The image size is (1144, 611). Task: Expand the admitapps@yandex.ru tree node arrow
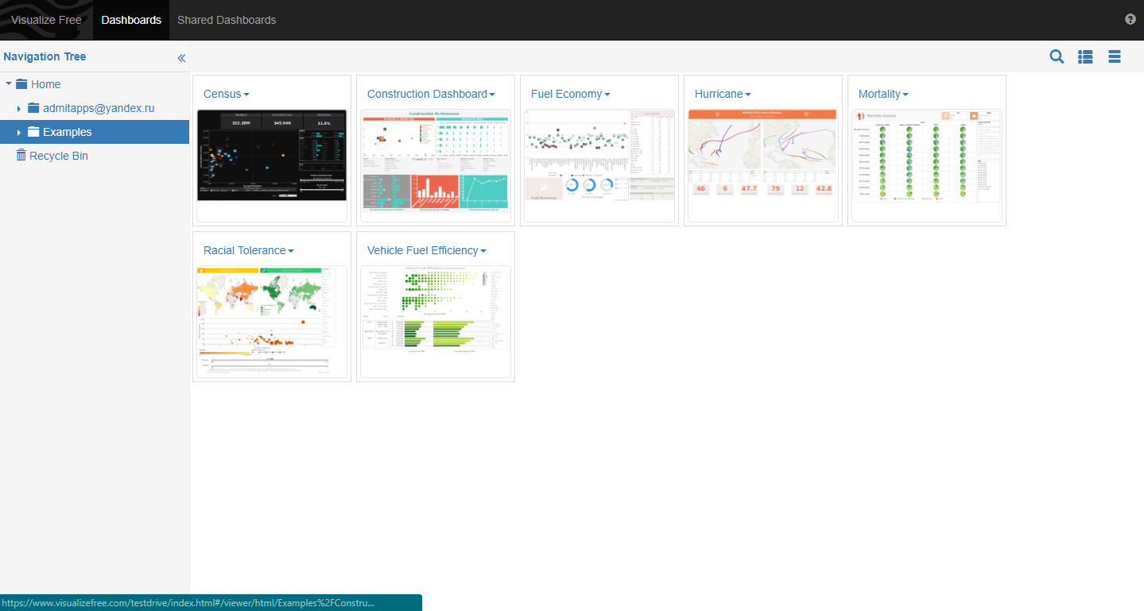click(x=19, y=108)
